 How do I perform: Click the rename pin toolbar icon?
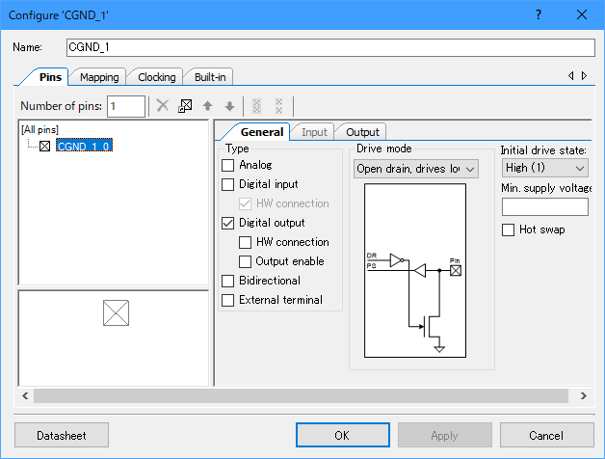185,106
